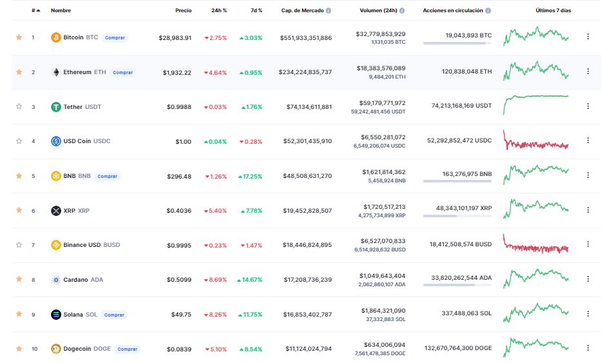Screen dimensions: 602x363
Task: Open the Tether 7-day sparkline chart
Action: (536, 104)
